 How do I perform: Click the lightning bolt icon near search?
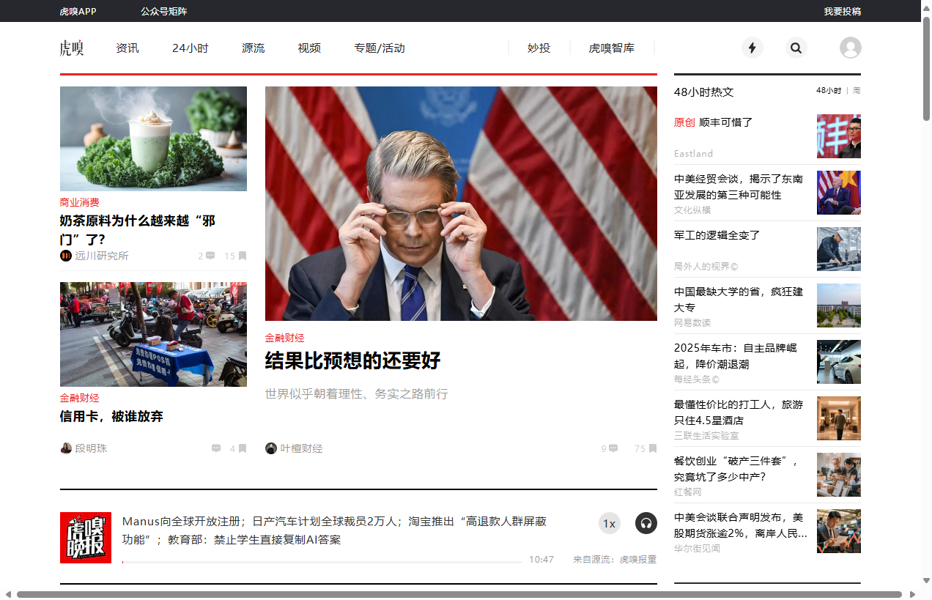coord(752,48)
